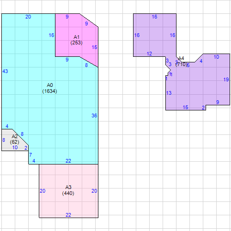The height and width of the screenshot is (231, 231).
Task: Click the 13 dimension on A4's left edge
Action: coord(169,93)
